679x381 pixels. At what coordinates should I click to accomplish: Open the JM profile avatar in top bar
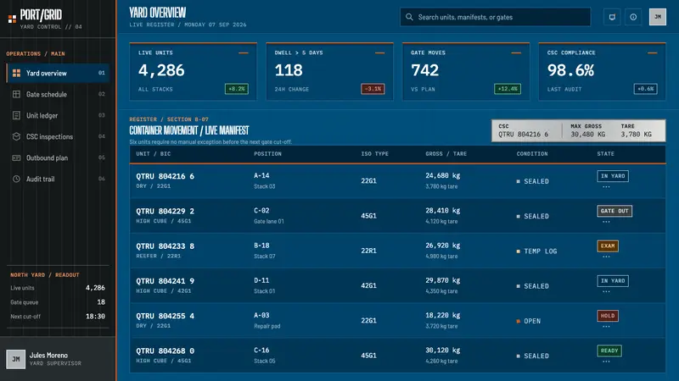coord(657,17)
